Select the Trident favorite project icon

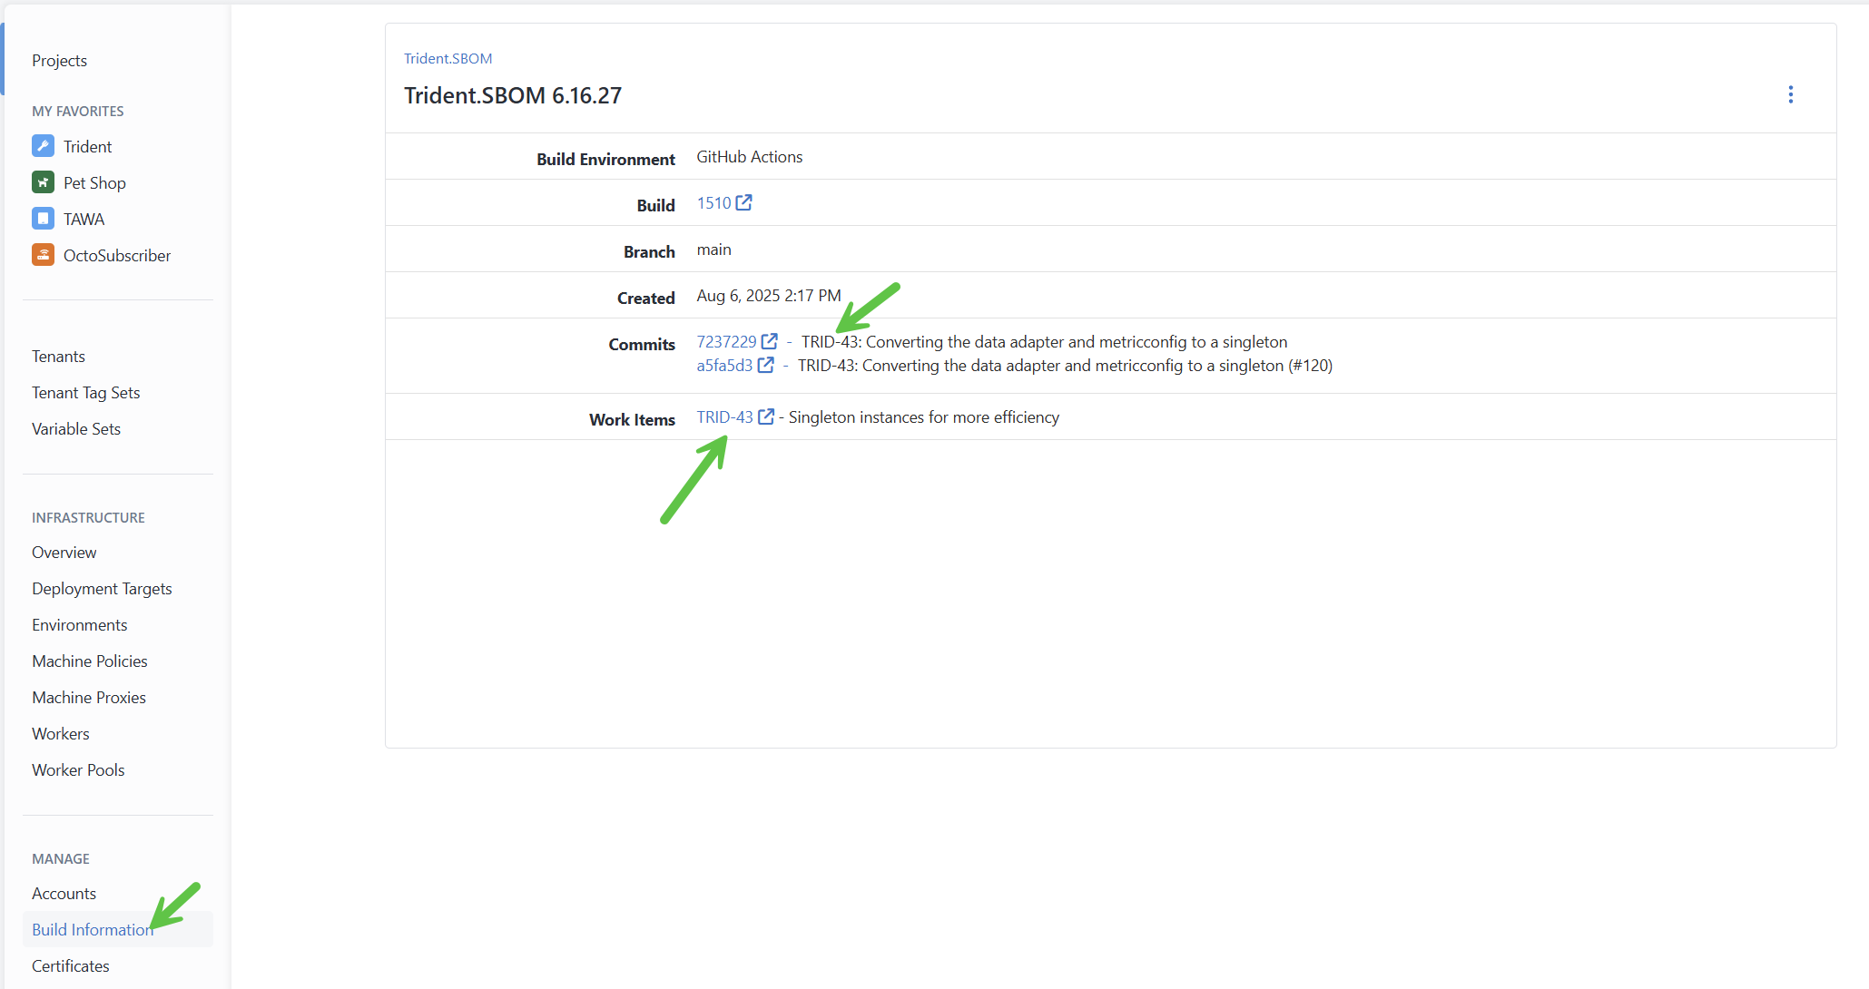pos(43,145)
